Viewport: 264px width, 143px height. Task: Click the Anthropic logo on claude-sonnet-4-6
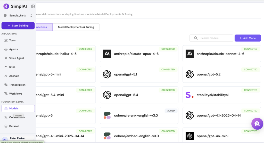[x=190, y=54]
